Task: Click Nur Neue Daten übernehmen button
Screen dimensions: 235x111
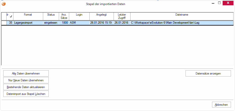Action: pos(26,80)
